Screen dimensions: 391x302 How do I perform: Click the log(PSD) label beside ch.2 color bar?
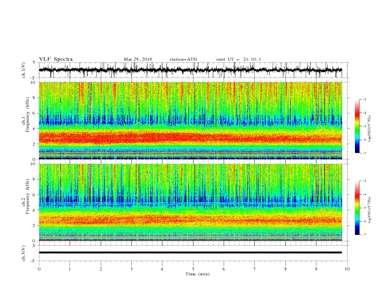pos(370,210)
